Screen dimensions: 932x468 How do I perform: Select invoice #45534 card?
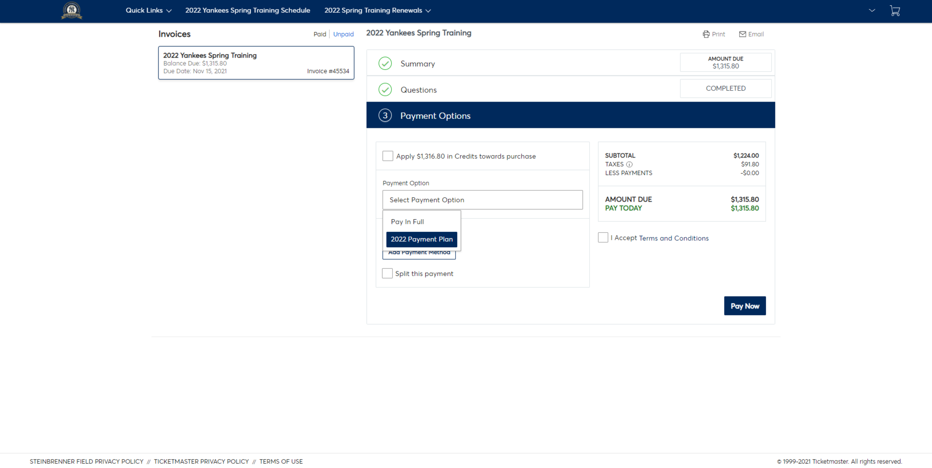click(256, 63)
